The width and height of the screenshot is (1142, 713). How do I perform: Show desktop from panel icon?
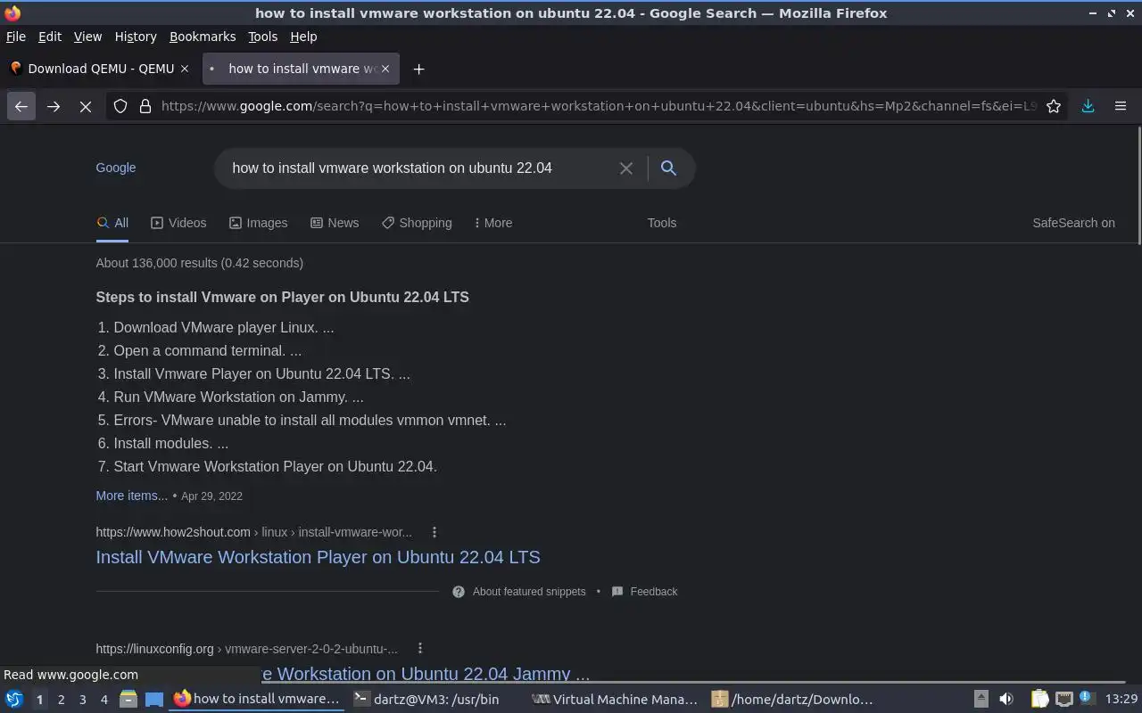tap(154, 699)
